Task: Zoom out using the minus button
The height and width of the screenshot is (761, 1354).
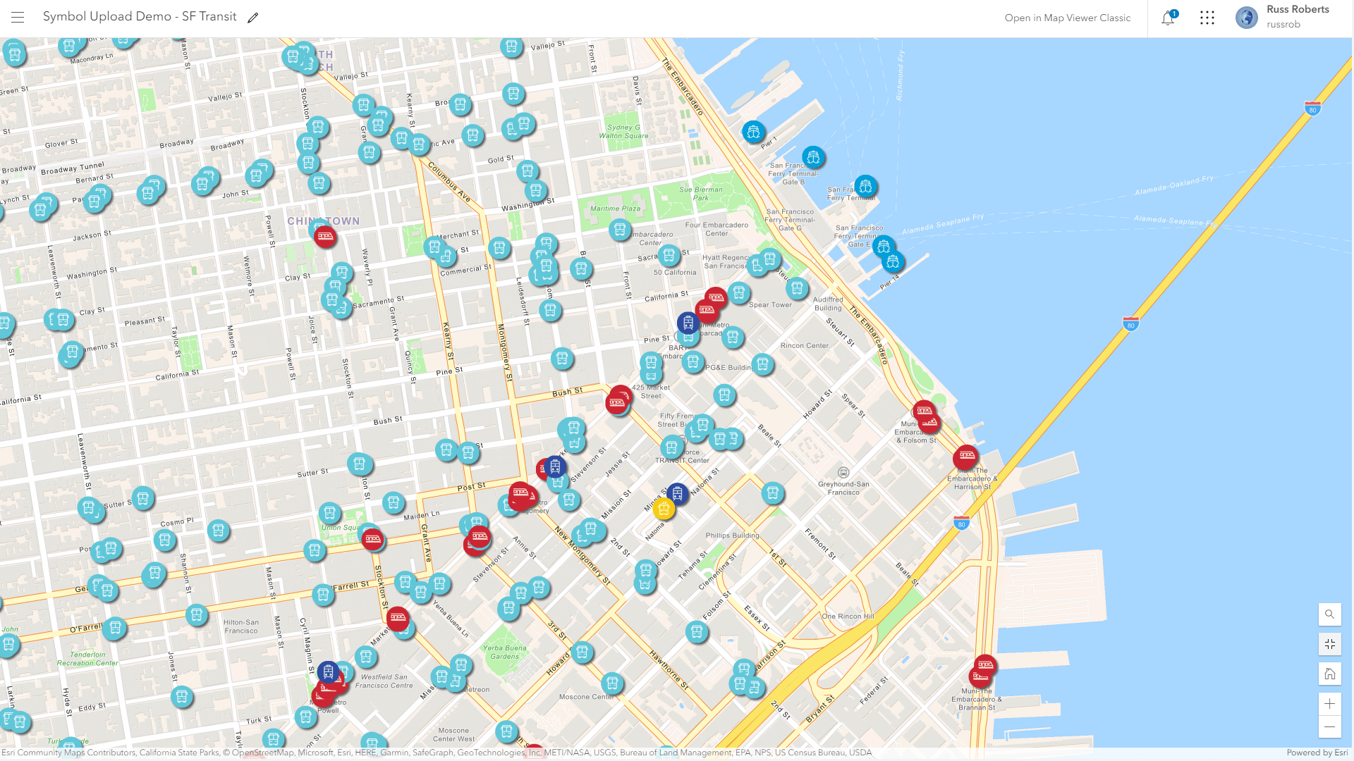Action: tap(1329, 726)
